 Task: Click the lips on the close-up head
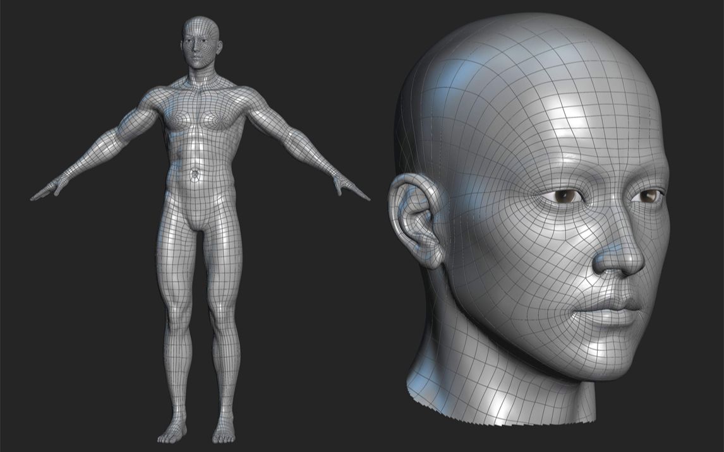607,312
